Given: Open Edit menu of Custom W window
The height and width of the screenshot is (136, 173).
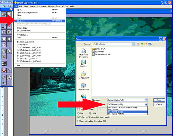Looking at the screenshot, I should point(9,6).
